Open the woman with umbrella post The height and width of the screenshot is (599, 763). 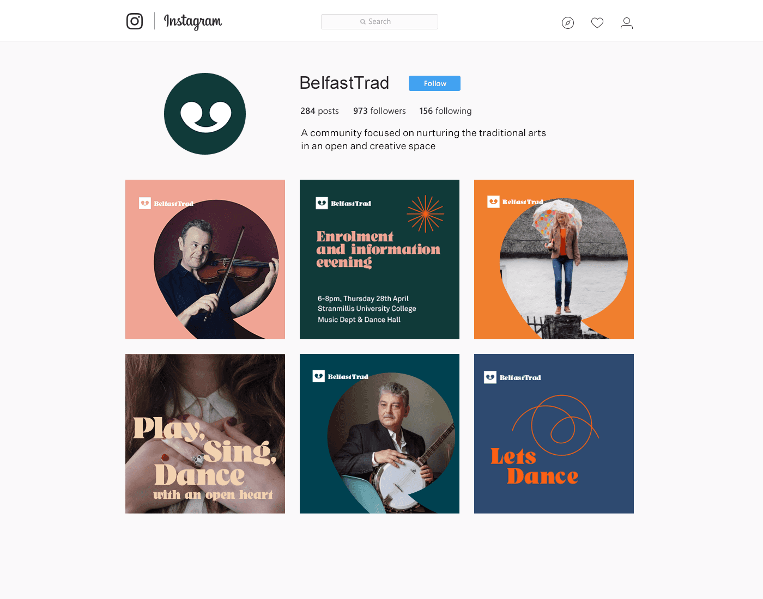(554, 259)
